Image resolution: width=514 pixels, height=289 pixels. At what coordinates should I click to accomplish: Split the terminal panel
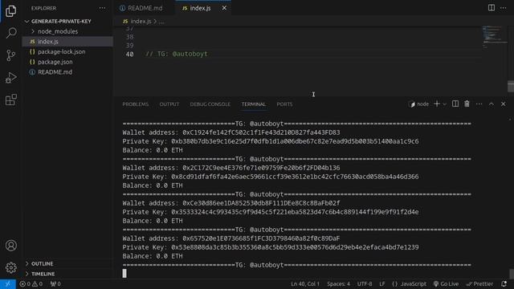[x=455, y=104]
